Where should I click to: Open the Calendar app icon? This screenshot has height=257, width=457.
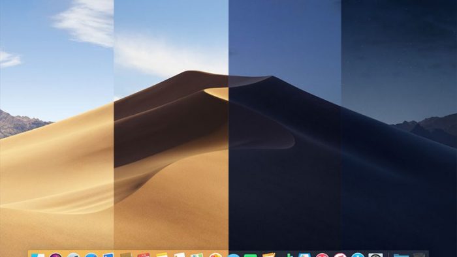point(144,255)
